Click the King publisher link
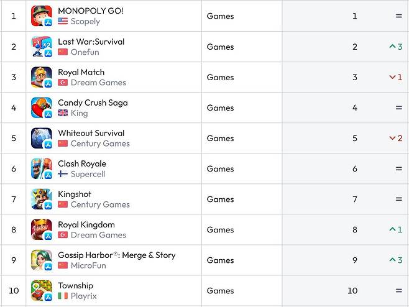 [79, 113]
